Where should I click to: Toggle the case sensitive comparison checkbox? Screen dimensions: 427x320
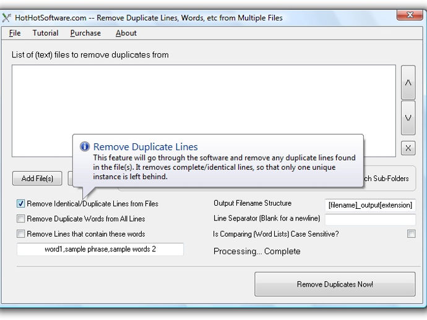coord(411,234)
